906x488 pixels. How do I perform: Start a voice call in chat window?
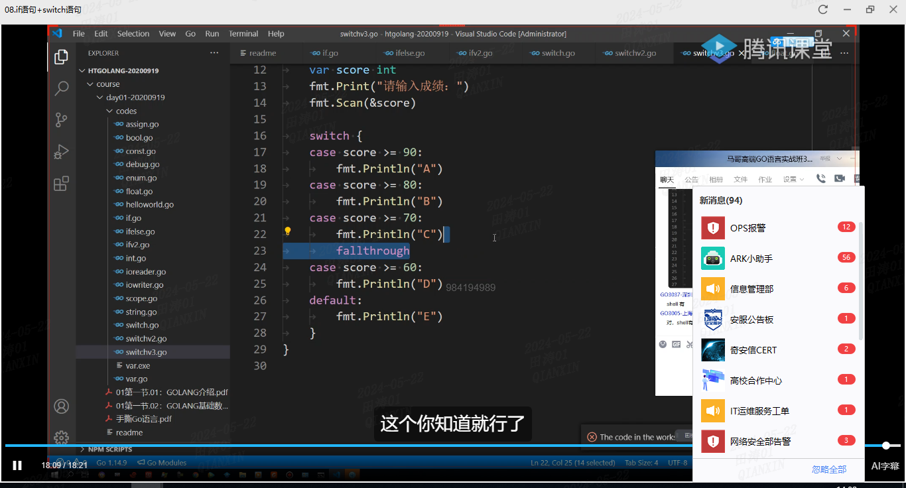click(x=821, y=178)
